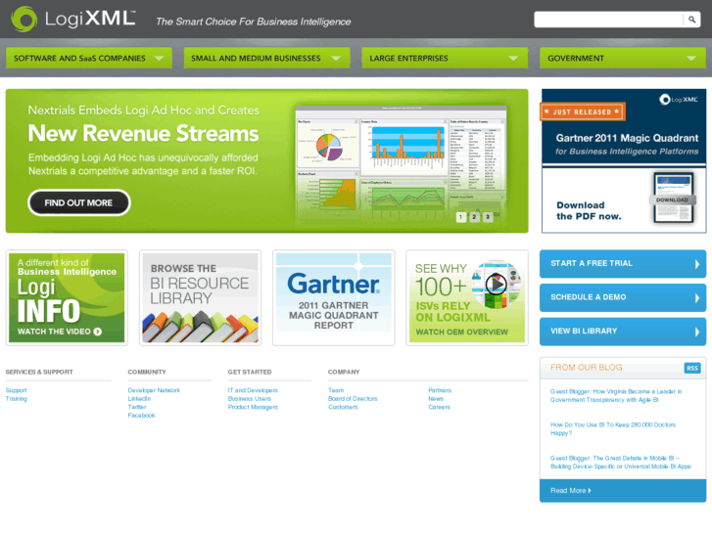
Task: Open IT and Developers link
Action: pyautogui.click(x=253, y=390)
